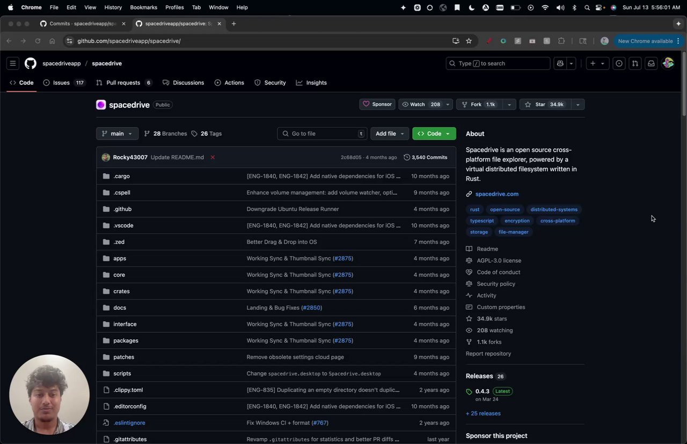The width and height of the screenshot is (687, 444).
Task: Open the Chrome profile avatar
Action: 604,41
